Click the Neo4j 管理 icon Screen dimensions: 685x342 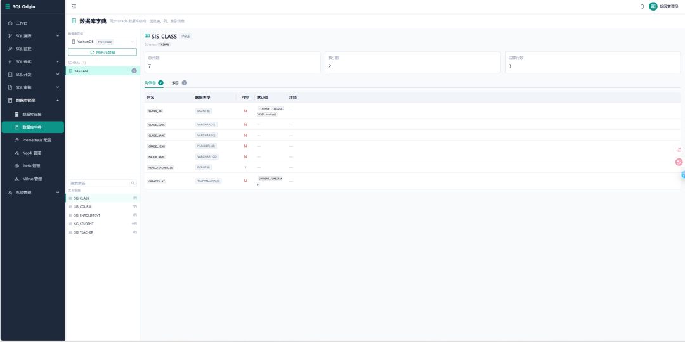click(16, 153)
